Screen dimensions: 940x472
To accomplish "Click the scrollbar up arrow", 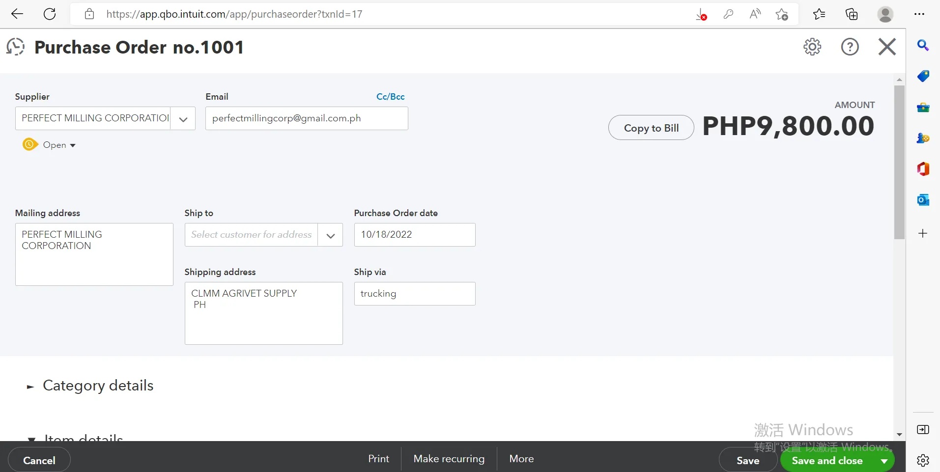I will [x=899, y=80].
